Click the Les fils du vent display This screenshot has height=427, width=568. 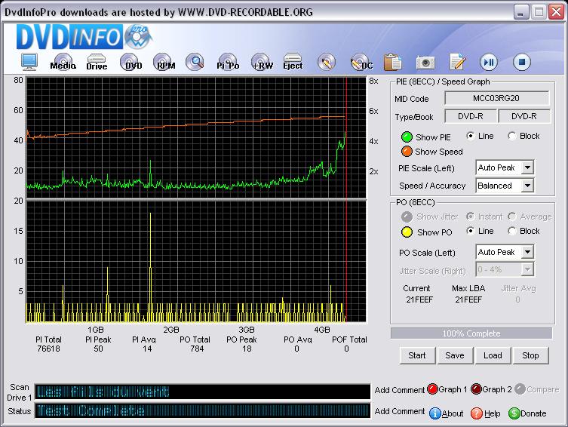(x=202, y=392)
